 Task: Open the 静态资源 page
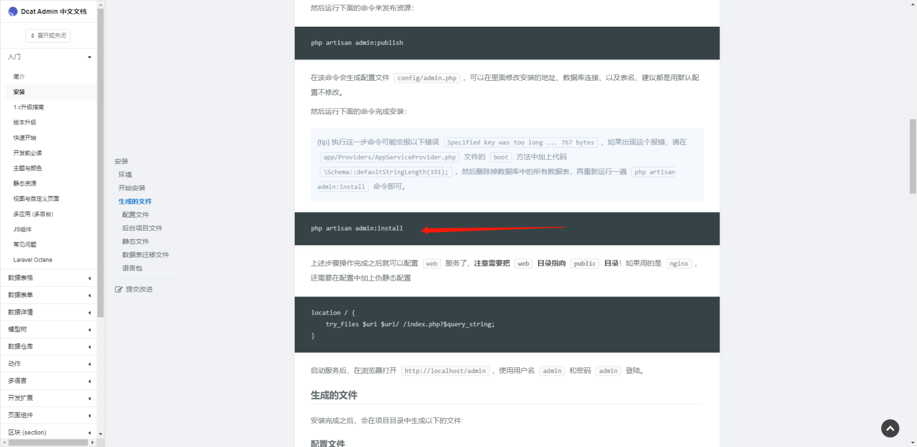pyautogui.click(x=25, y=184)
